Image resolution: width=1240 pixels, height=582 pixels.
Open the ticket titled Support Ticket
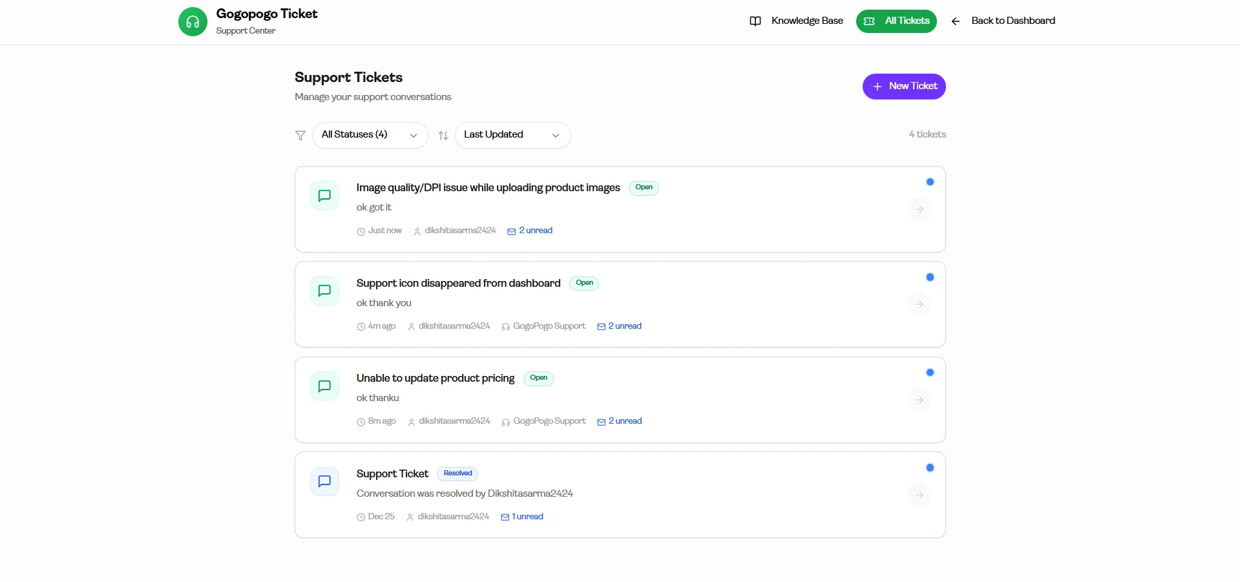pyautogui.click(x=392, y=473)
